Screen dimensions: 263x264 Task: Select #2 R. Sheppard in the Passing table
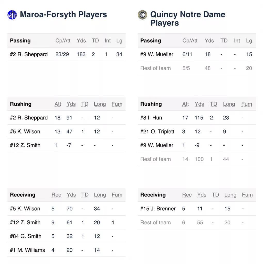67,54
